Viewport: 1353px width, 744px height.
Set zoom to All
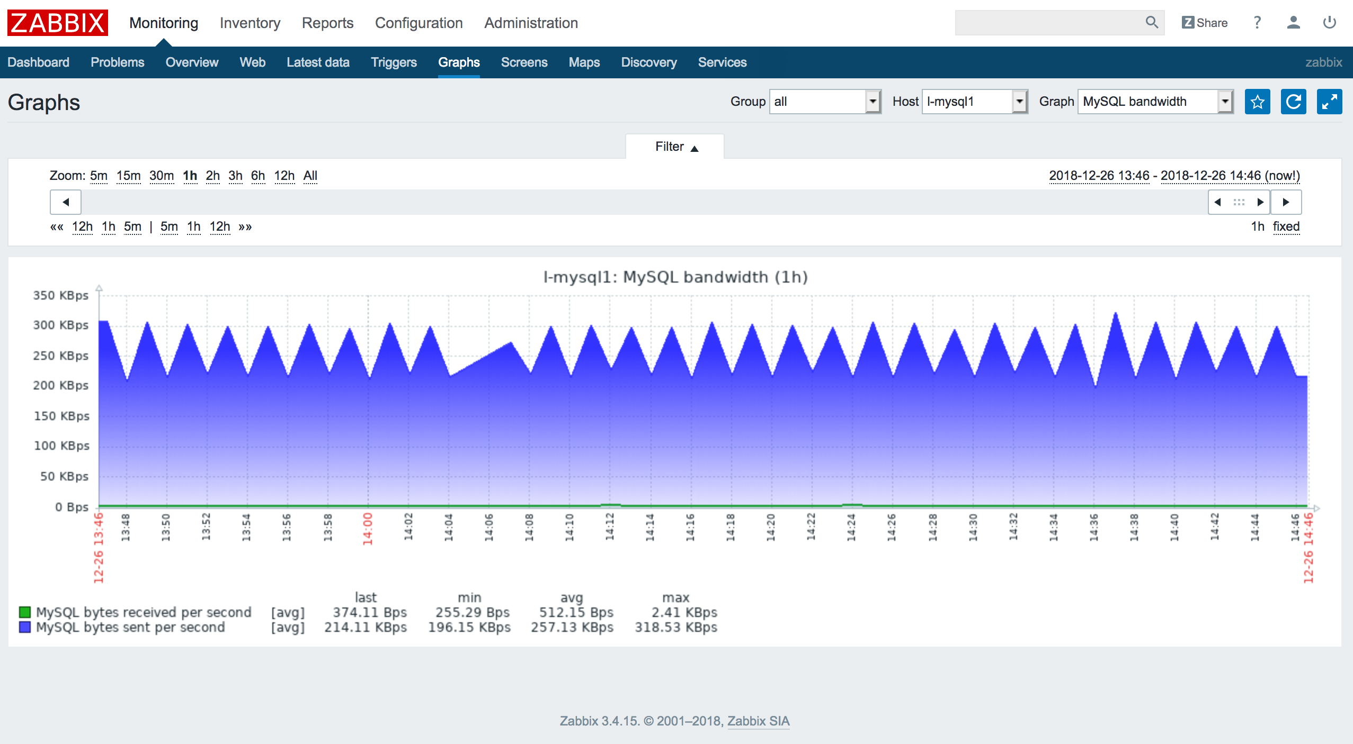[x=310, y=176]
